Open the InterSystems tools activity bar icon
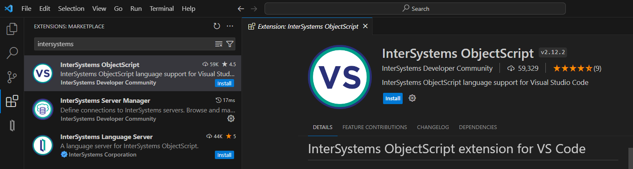The width and height of the screenshot is (633, 169). (x=12, y=125)
